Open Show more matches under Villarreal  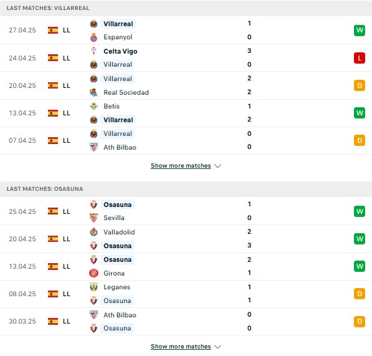(x=181, y=166)
